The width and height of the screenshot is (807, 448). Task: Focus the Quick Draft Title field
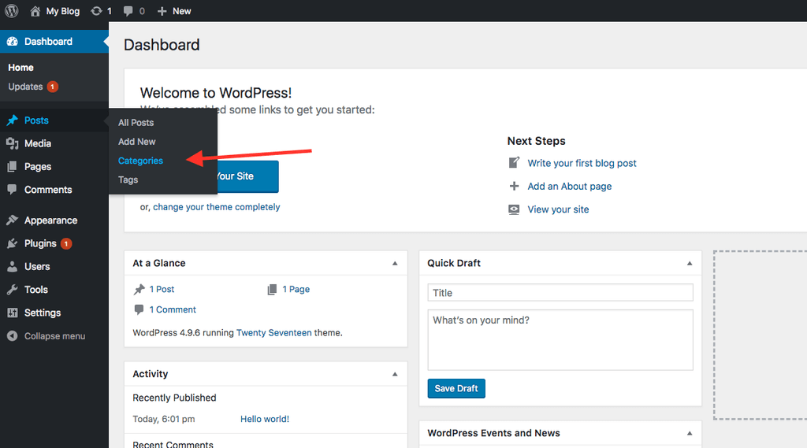(560, 293)
